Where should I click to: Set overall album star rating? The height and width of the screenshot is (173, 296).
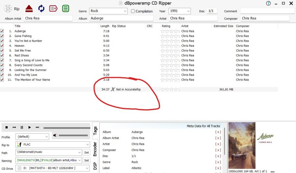(170, 90)
